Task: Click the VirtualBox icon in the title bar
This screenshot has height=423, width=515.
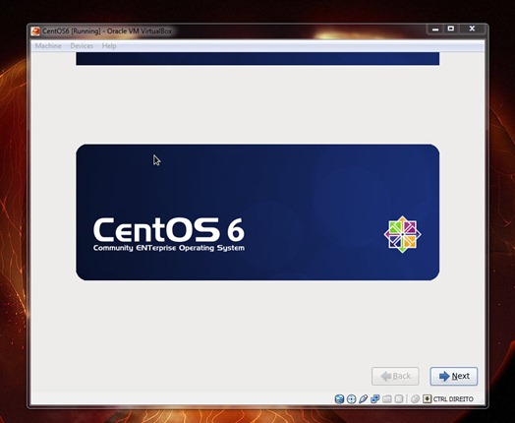Action: [35, 31]
